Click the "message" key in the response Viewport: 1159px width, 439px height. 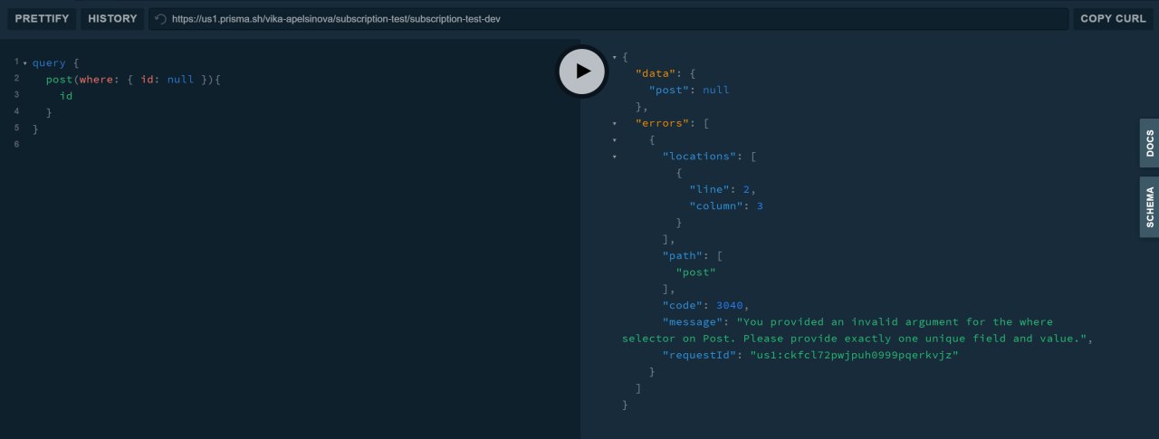pos(692,322)
